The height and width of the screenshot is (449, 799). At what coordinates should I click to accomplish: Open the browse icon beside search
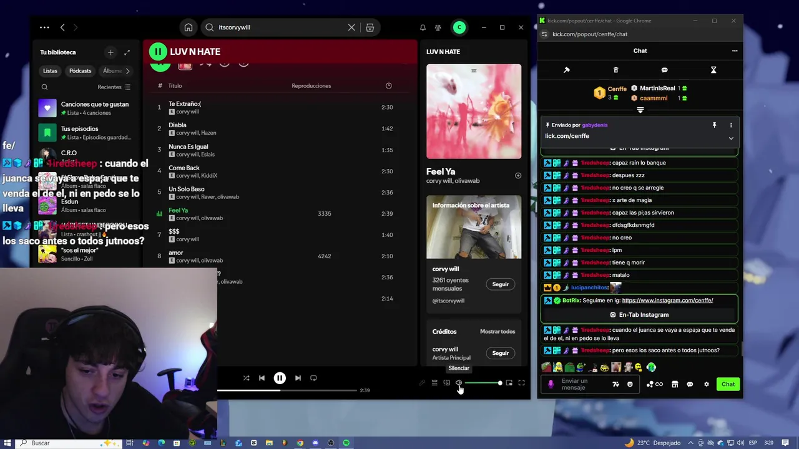(x=370, y=27)
